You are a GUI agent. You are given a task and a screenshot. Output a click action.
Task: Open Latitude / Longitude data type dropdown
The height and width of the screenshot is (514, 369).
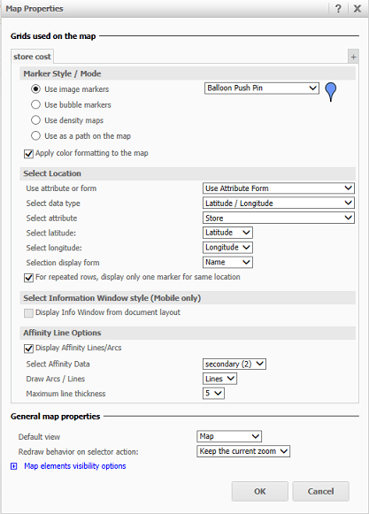pos(279,203)
